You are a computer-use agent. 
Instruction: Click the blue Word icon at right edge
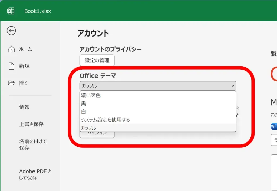click(x=273, y=126)
